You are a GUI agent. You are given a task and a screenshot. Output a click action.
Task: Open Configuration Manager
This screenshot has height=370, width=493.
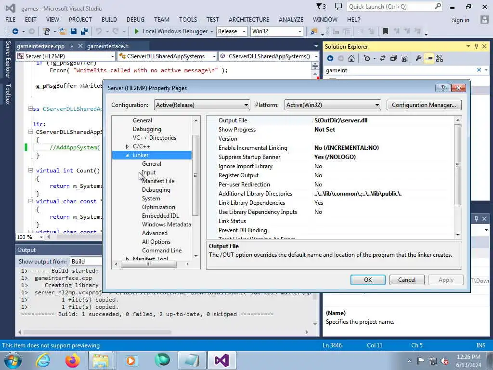pos(424,105)
